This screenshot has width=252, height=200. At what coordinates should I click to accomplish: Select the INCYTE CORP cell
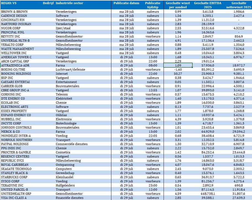point(11,123)
